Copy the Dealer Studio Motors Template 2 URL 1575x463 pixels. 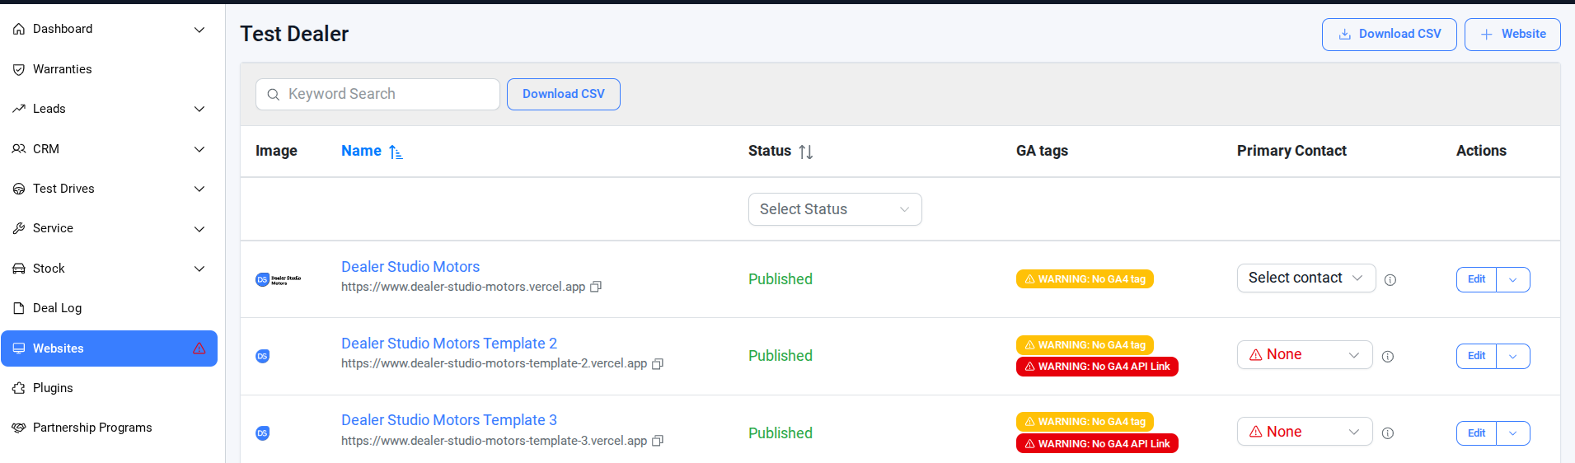(658, 363)
